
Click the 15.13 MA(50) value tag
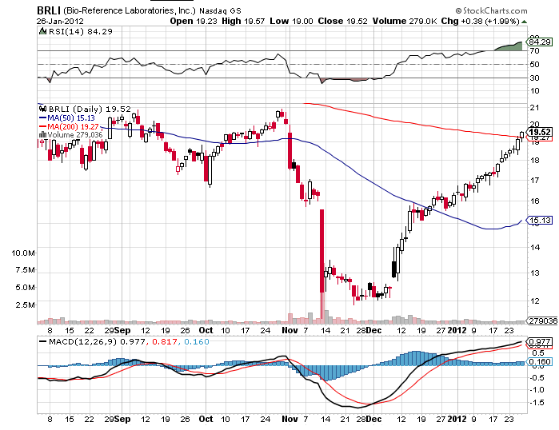[540, 220]
